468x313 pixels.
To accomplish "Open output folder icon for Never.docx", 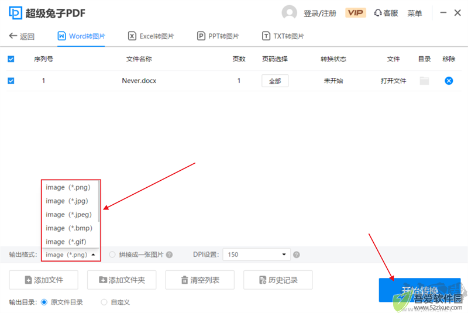I will pyautogui.click(x=424, y=81).
